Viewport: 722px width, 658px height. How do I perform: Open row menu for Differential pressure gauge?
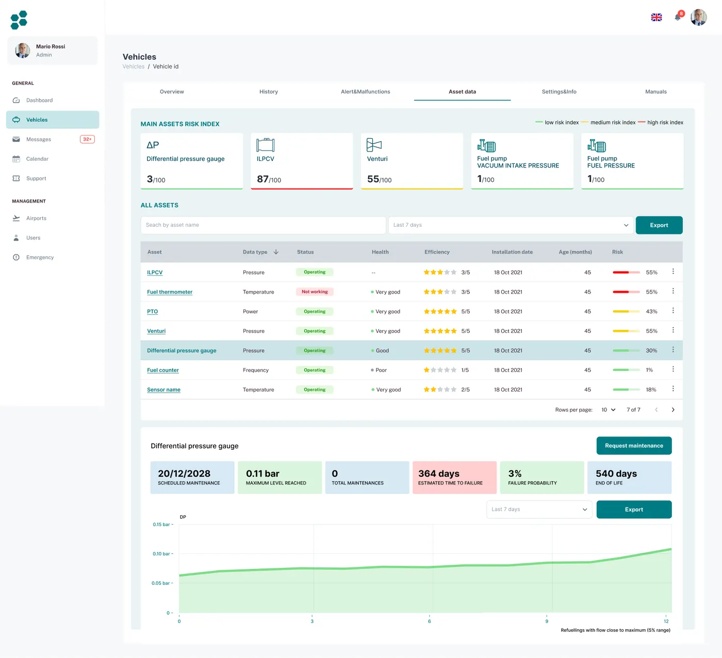point(673,350)
